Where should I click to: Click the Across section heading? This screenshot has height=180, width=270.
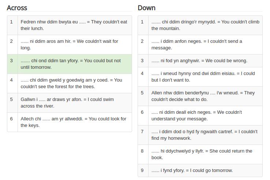(17, 8)
